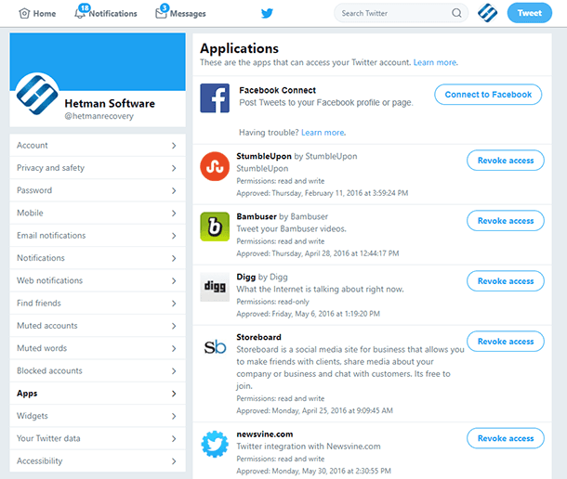Click the Facebook Connect heading
Image resolution: width=567 pixels, height=479 pixels.
point(277,90)
